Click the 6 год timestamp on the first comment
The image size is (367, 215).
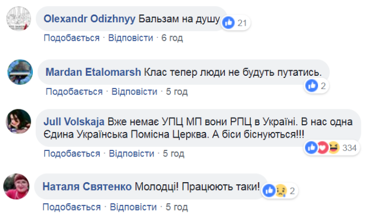tap(172, 38)
